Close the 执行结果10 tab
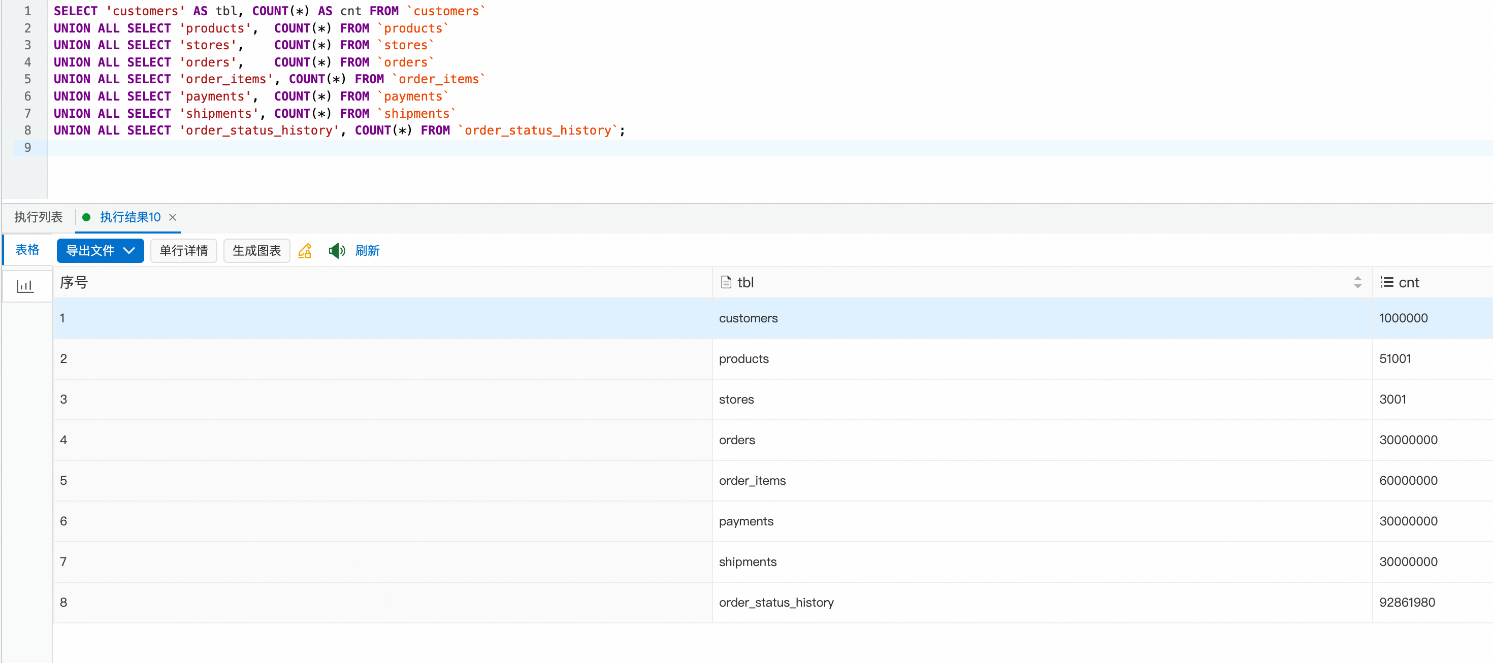 point(173,217)
